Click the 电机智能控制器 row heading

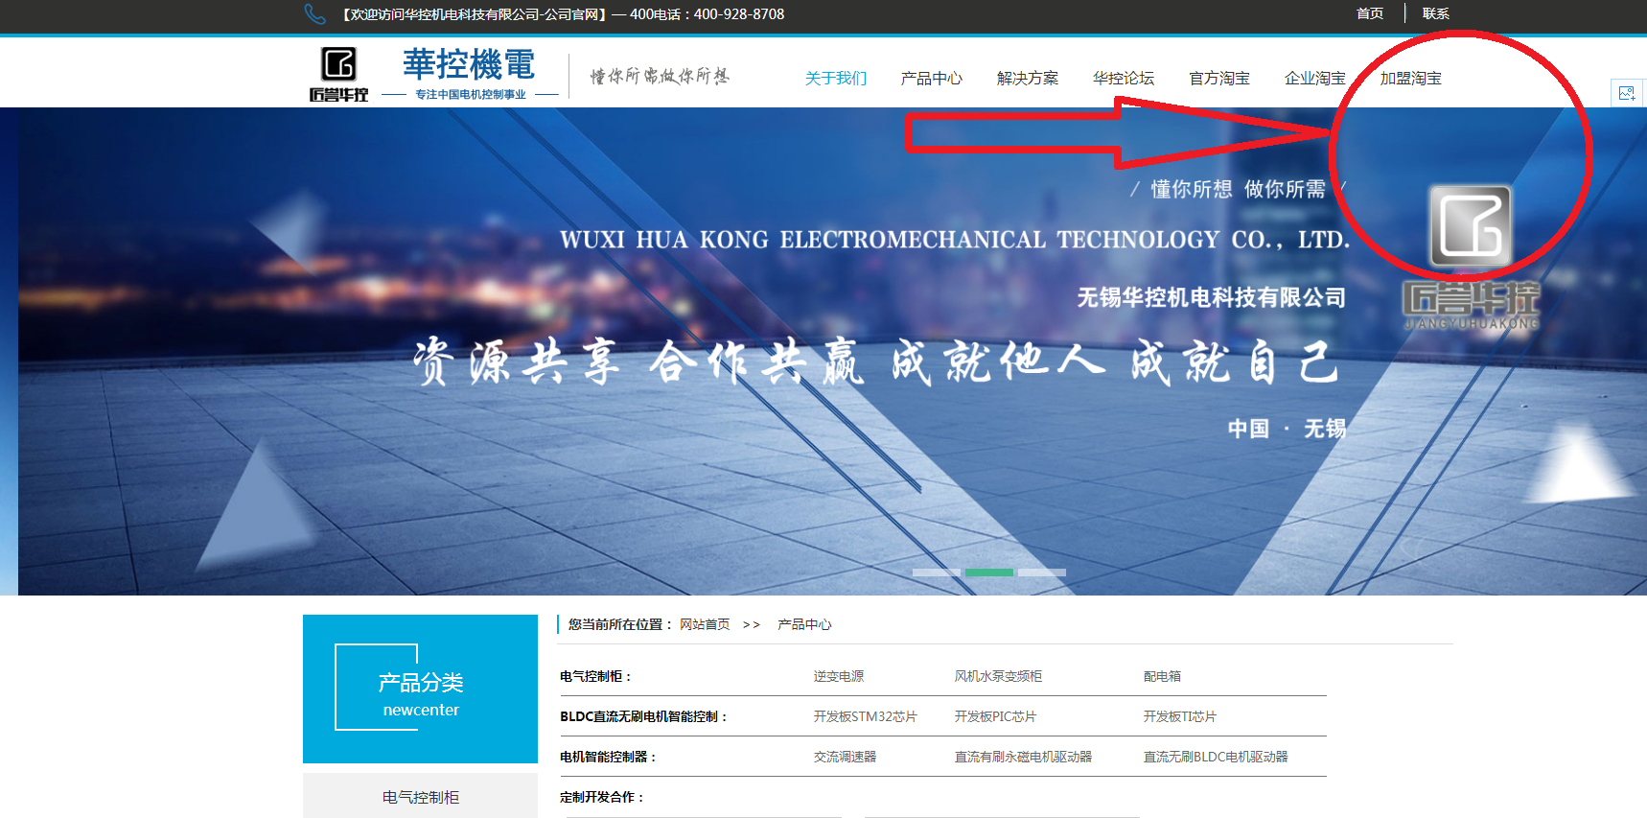[x=608, y=757]
